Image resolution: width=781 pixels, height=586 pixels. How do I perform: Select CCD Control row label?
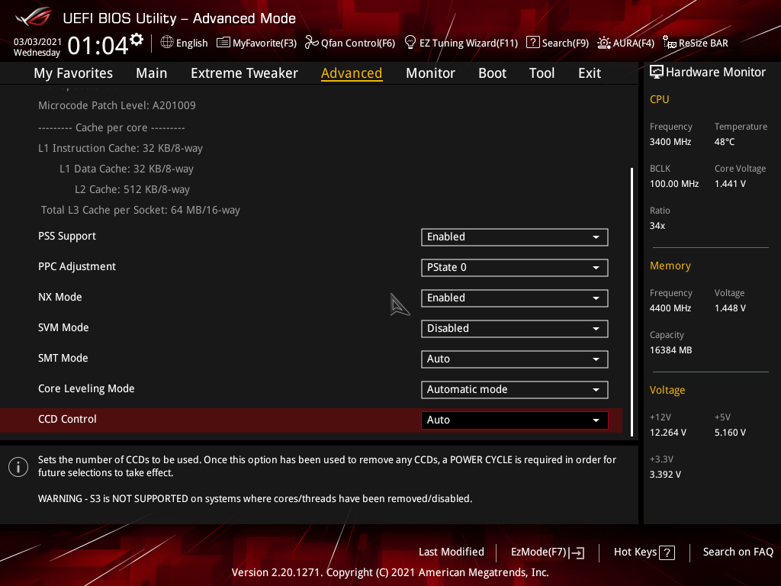point(67,419)
